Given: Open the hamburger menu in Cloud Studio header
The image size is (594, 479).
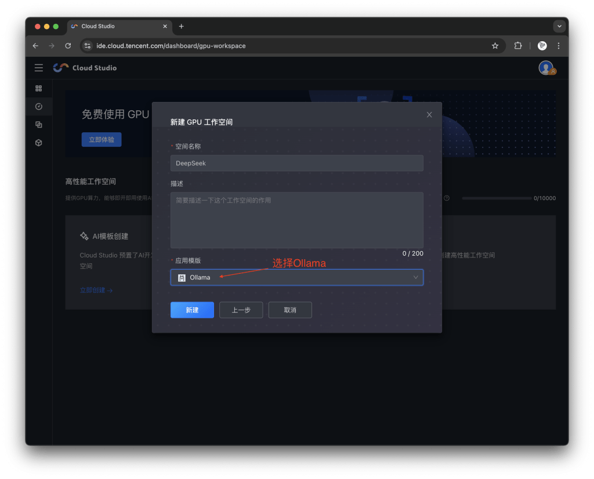Looking at the screenshot, I should click(x=39, y=68).
